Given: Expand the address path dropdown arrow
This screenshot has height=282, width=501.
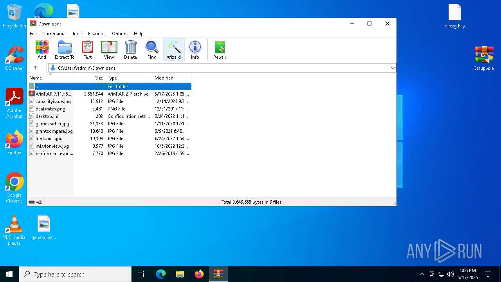Looking at the screenshot, I should (393, 68).
